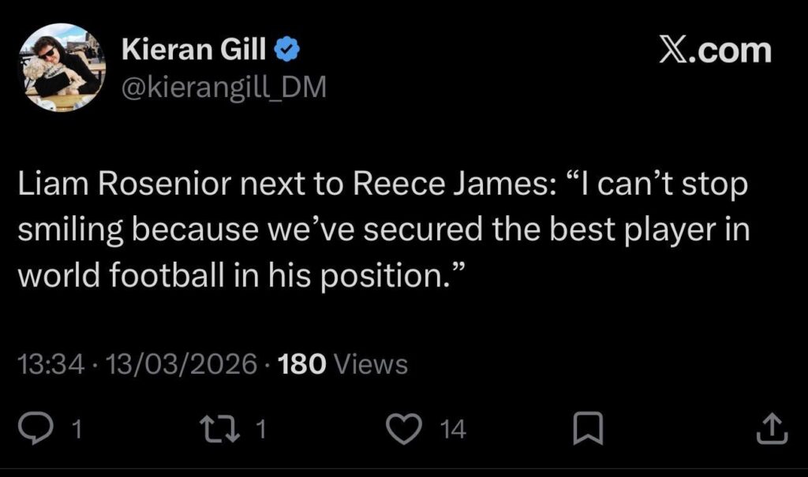The width and height of the screenshot is (808, 477).
Task: Click the reply speech bubble icon
Action: 36,427
